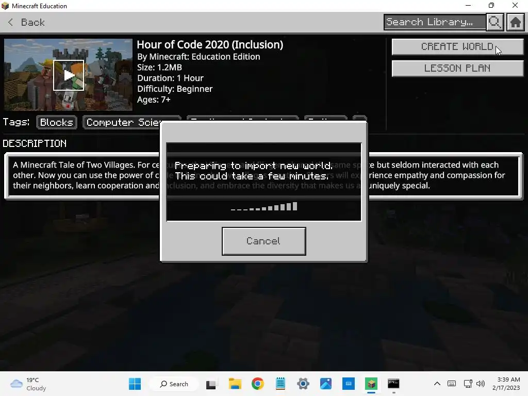Click the Minecraft Education title bar icon
The width and height of the screenshot is (528, 396).
(5, 6)
